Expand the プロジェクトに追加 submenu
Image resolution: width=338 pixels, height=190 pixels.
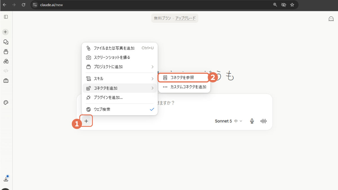(x=120, y=67)
